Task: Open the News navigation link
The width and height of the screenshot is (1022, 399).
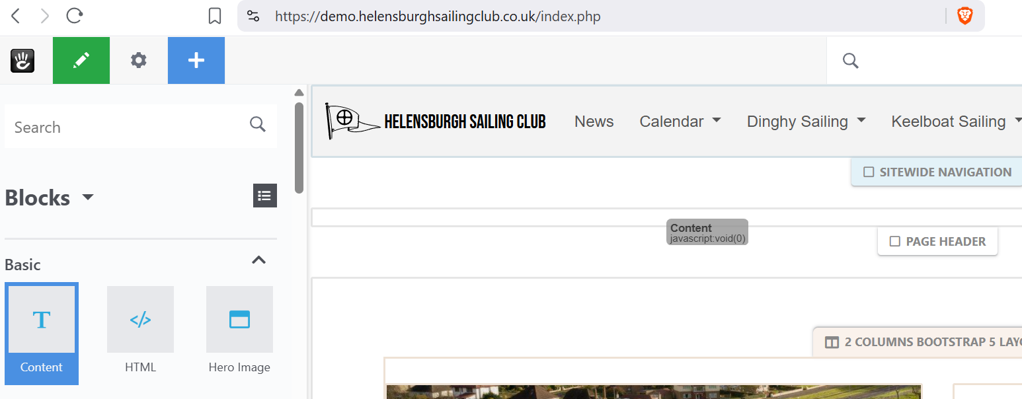Action: point(594,122)
